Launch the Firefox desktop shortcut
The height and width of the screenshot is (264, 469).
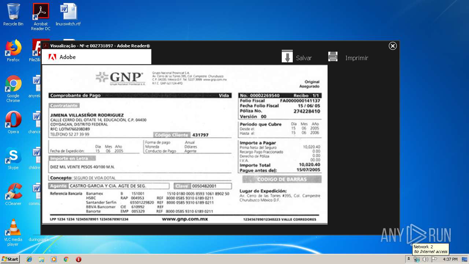[x=13, y=51]
